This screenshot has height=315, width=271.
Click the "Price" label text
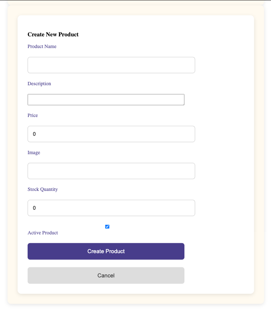coord(33,115)
